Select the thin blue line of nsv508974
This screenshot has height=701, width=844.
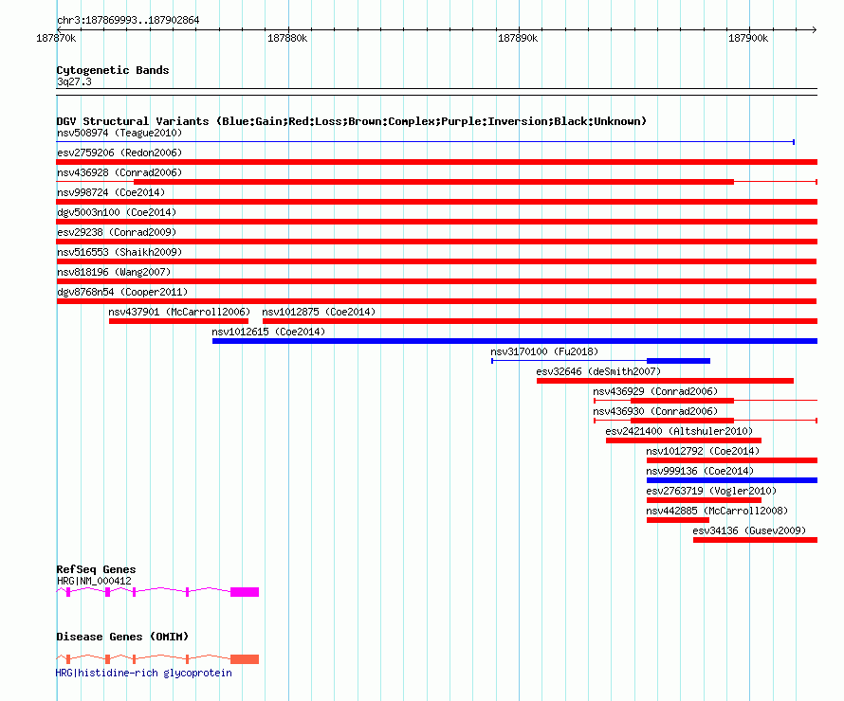[x=425, y=142]
